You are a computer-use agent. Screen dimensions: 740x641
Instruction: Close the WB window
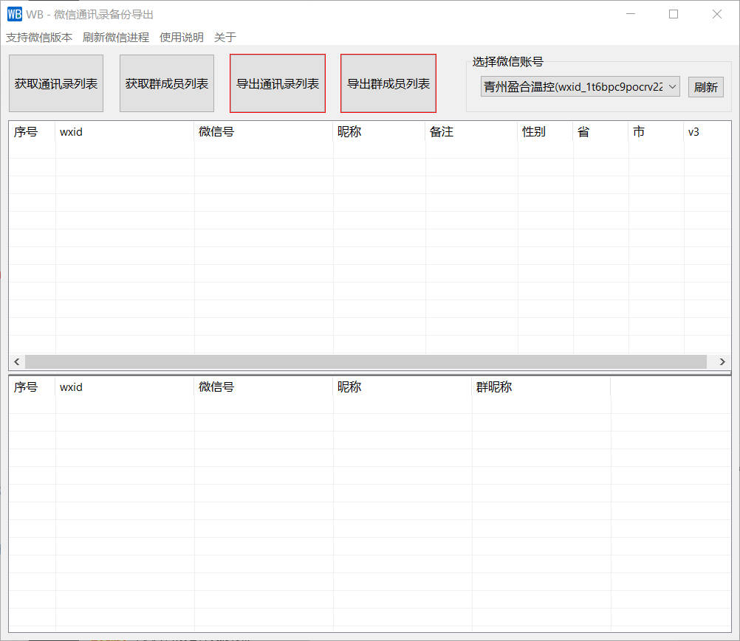717,14
